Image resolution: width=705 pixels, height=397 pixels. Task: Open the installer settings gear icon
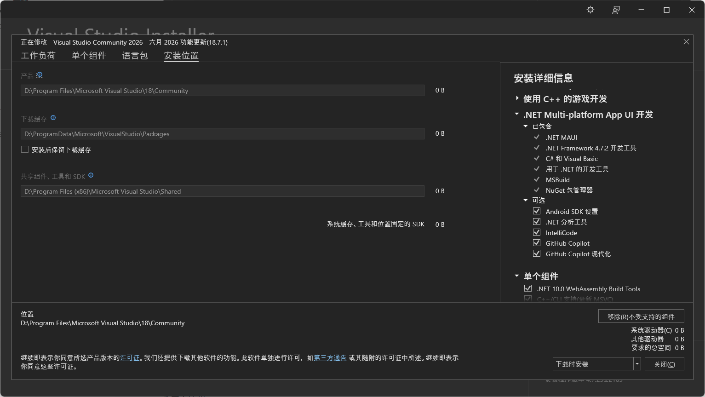pyautogui.click(x=590, y=10)
